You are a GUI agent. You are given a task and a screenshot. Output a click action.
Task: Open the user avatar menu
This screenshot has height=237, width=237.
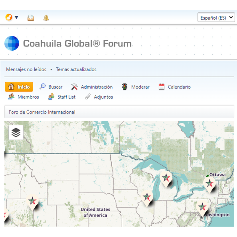tap(9, 17)
